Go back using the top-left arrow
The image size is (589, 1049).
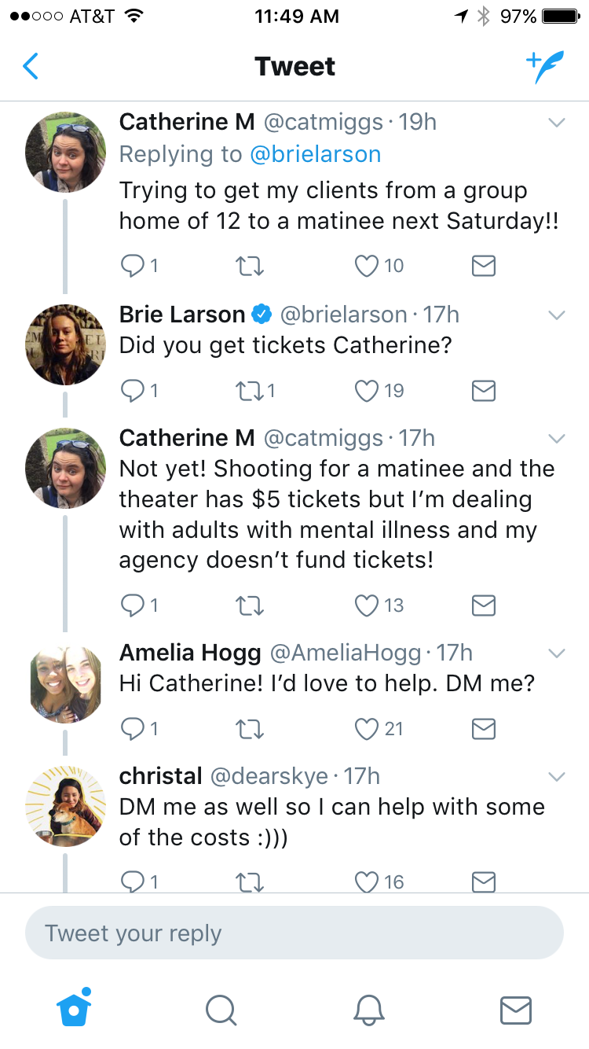coord(31,68)
